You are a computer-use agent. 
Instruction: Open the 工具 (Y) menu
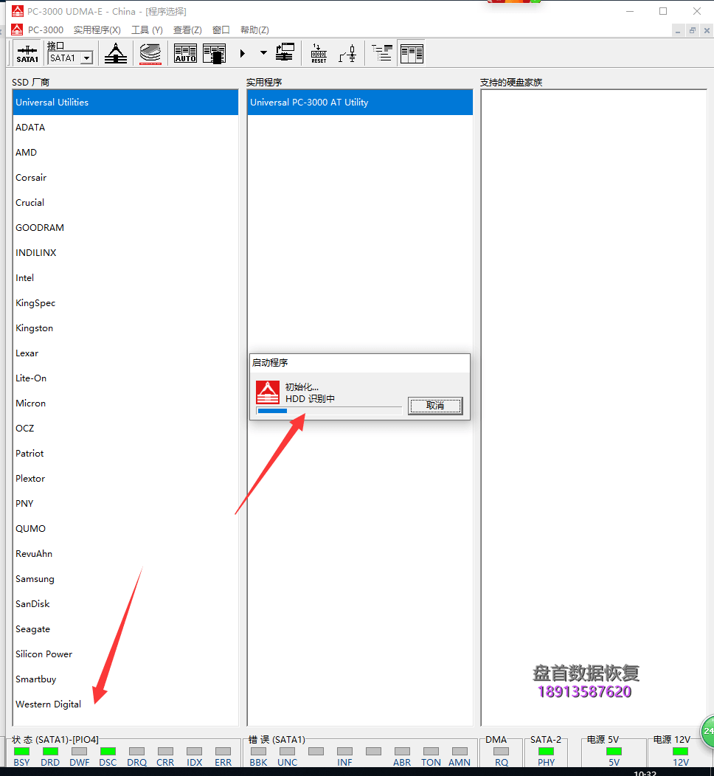[147, 30]
